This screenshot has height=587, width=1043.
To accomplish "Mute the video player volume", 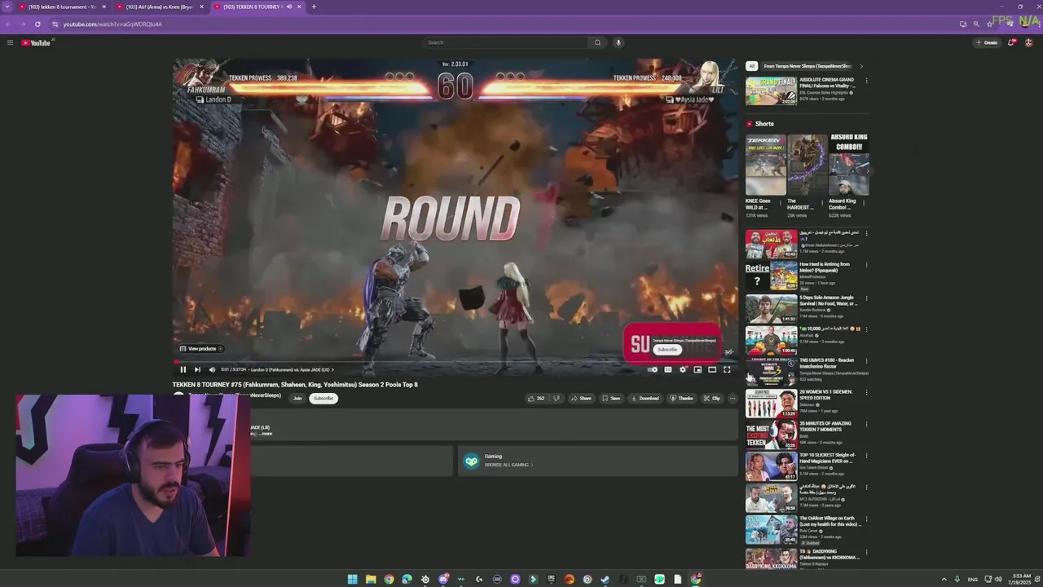I will (x=212, y=369).
